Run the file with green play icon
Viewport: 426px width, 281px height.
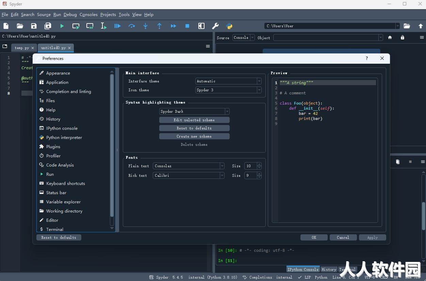coord(62,26)
